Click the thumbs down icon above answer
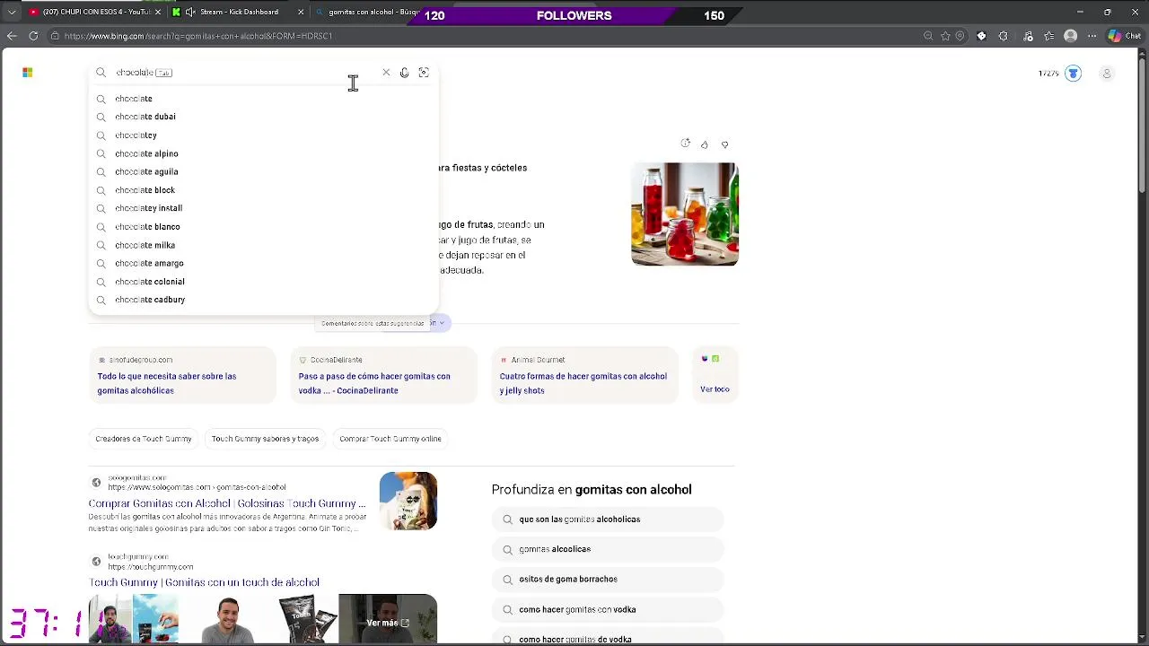 (725, 144)
